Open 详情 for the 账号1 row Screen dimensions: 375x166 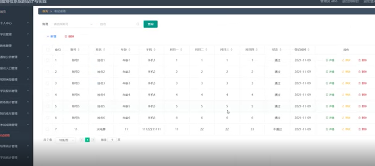pyautogui.click(x=330, y=60)
